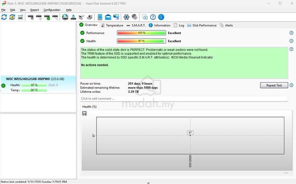Click help icon beside status text box

point(291,49)
